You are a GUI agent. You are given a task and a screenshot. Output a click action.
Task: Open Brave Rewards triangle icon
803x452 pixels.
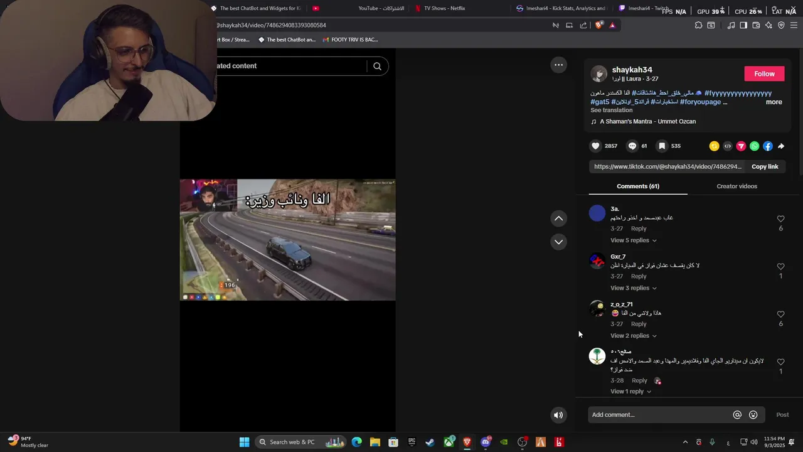tap(612, 25)
